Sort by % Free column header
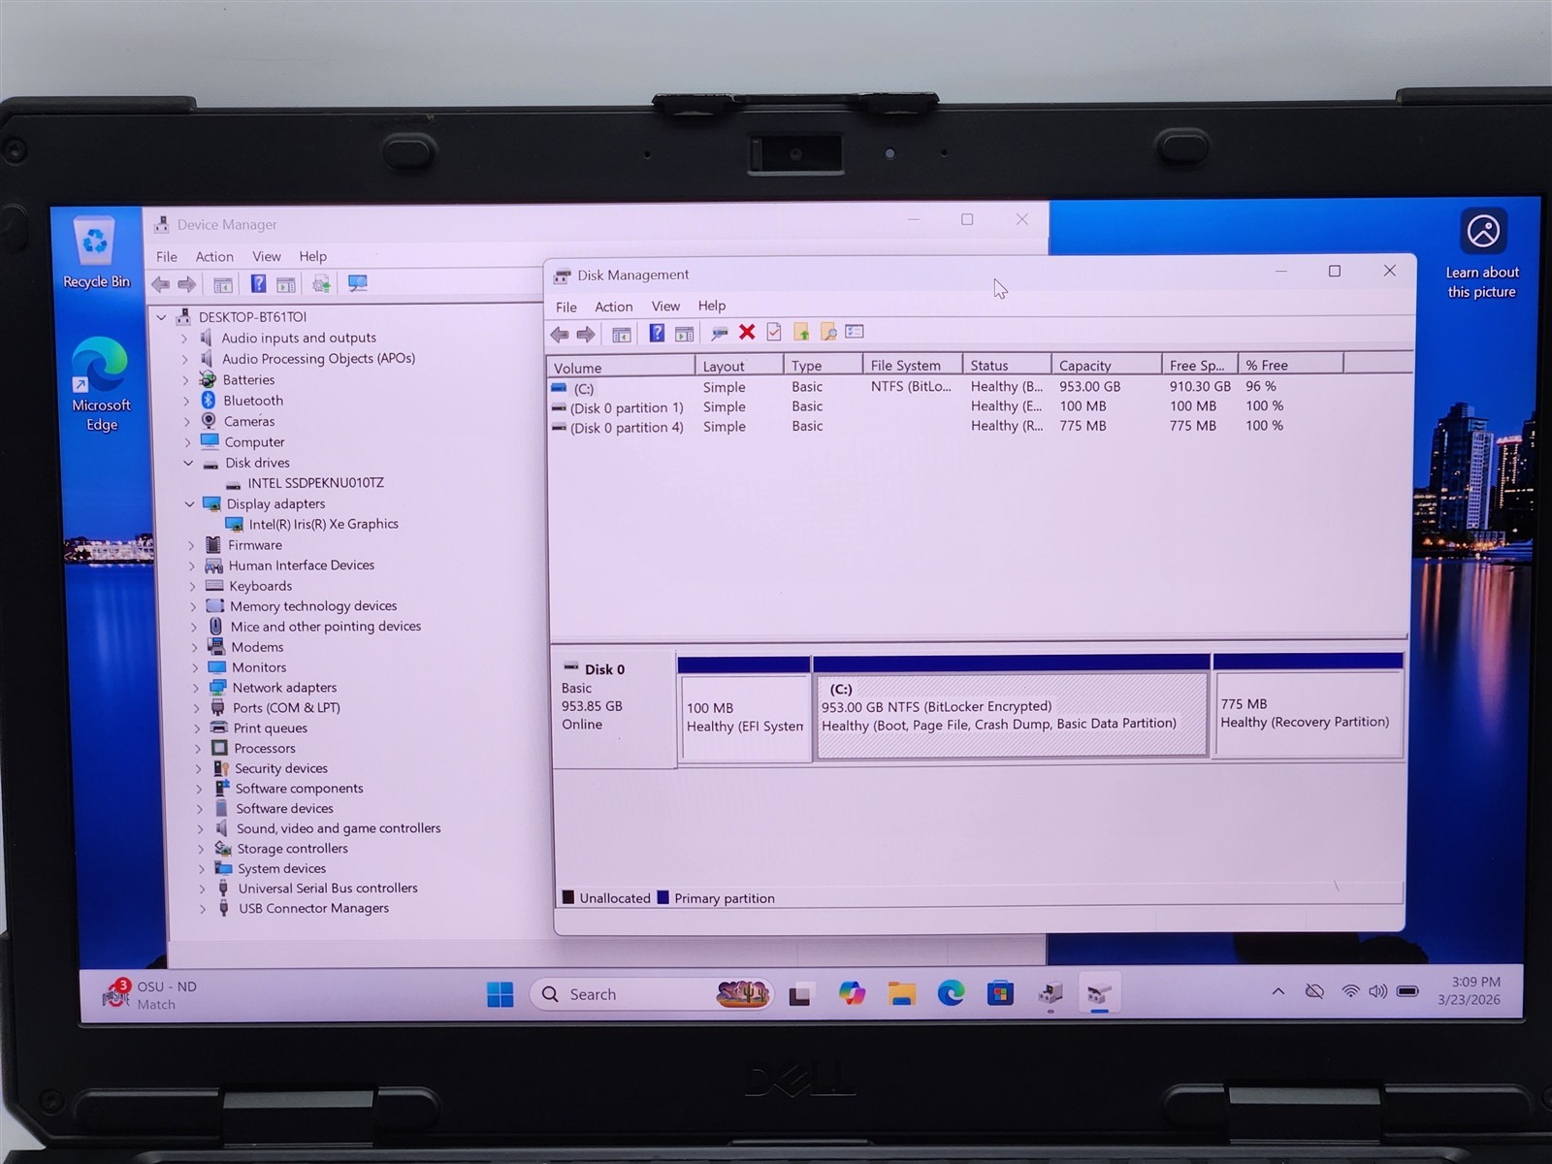1552x1164 pixels. [1290, 365]
